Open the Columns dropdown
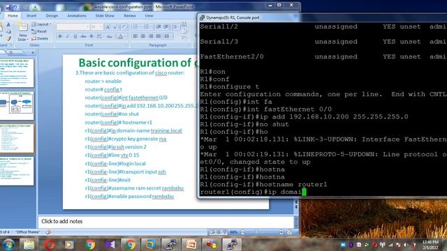Viewport: 447px width, 251px height. coord(168,36)
